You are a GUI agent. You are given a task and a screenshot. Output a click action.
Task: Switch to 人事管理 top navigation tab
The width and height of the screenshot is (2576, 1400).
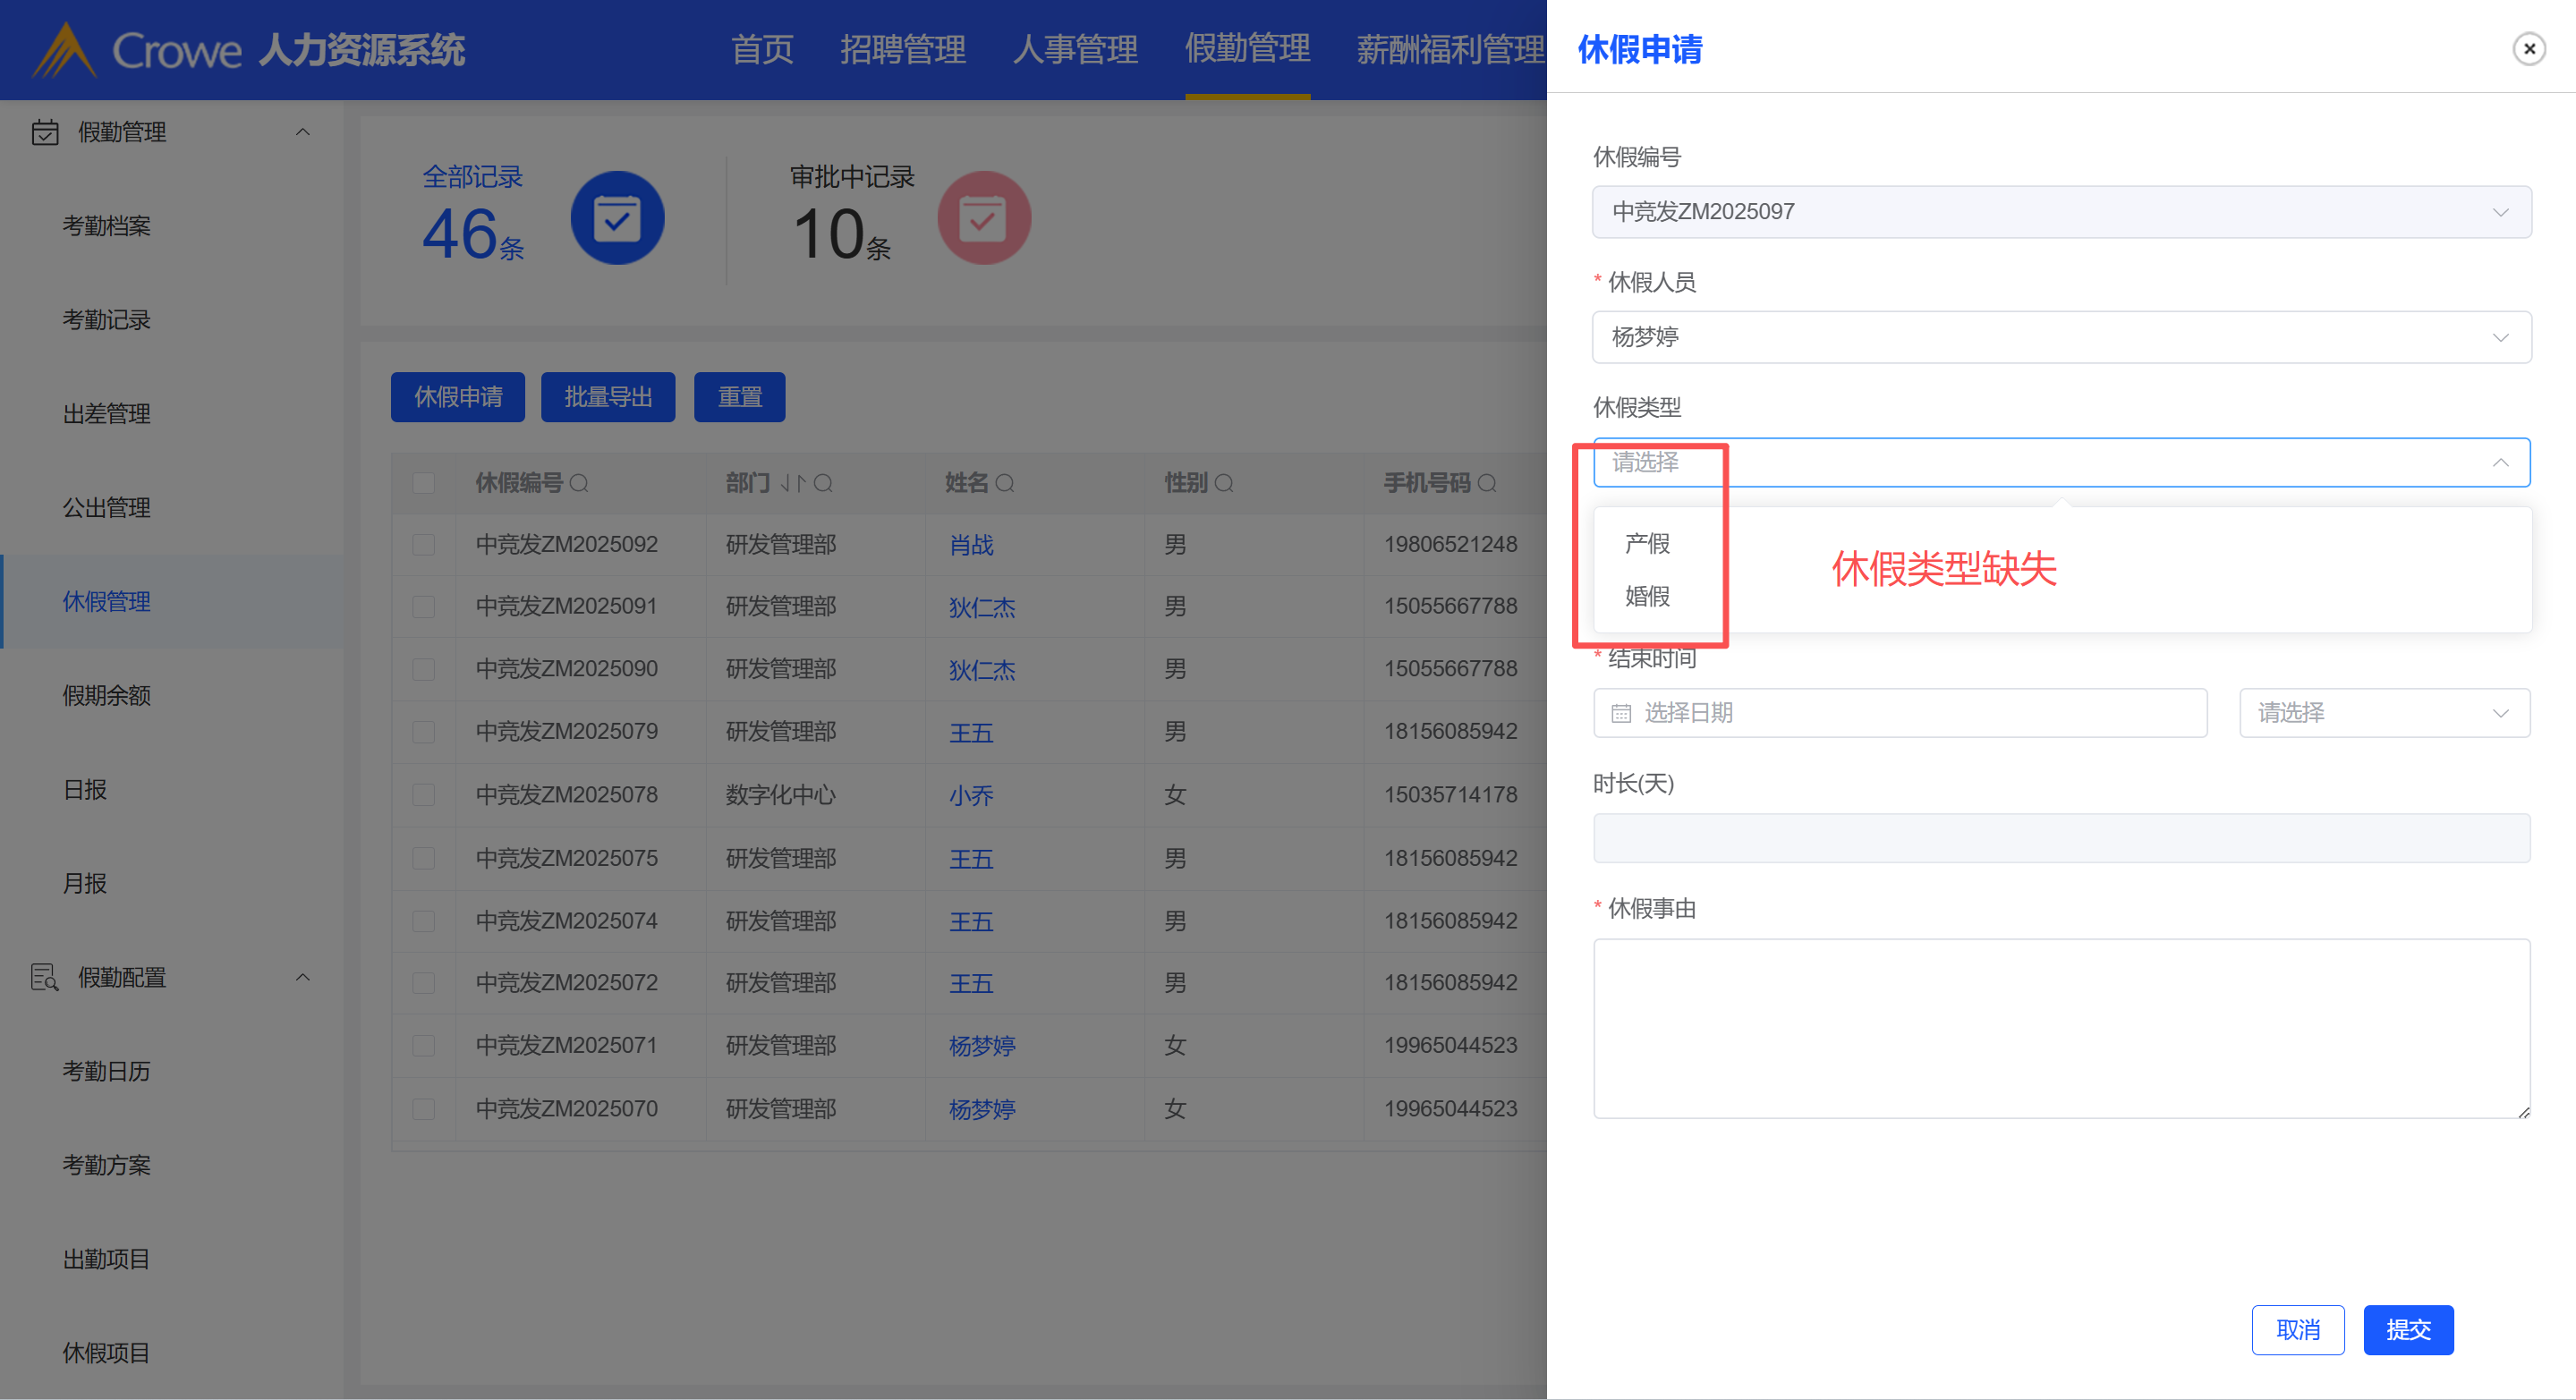click(1075, 49)
